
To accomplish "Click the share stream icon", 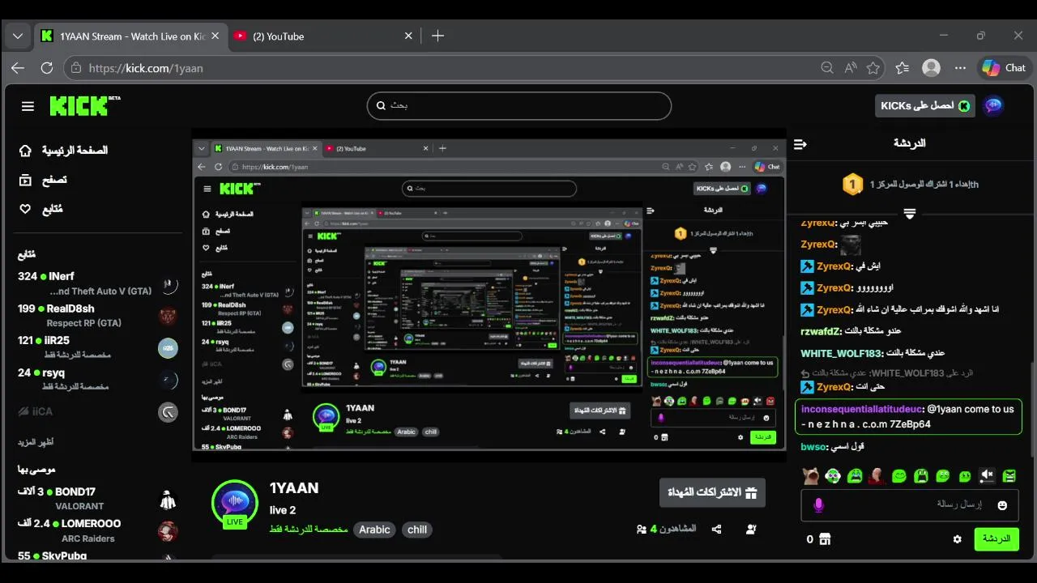I will [716, 530].
